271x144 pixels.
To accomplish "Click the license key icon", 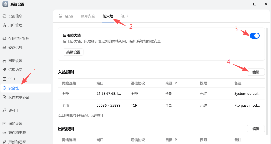I will [x=4, y=110].
